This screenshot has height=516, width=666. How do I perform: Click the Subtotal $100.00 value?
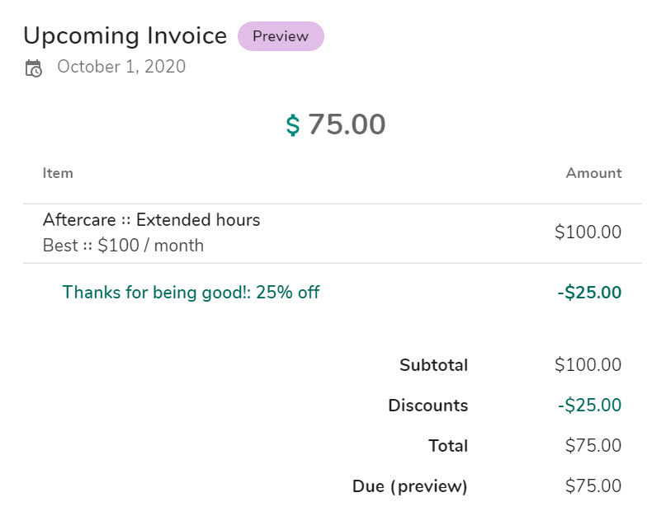[588, 365]
